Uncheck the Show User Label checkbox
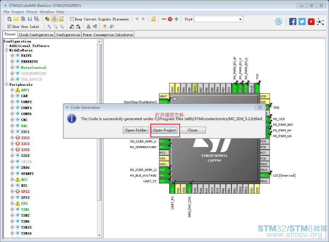329x242 pixels. (9, 26)
